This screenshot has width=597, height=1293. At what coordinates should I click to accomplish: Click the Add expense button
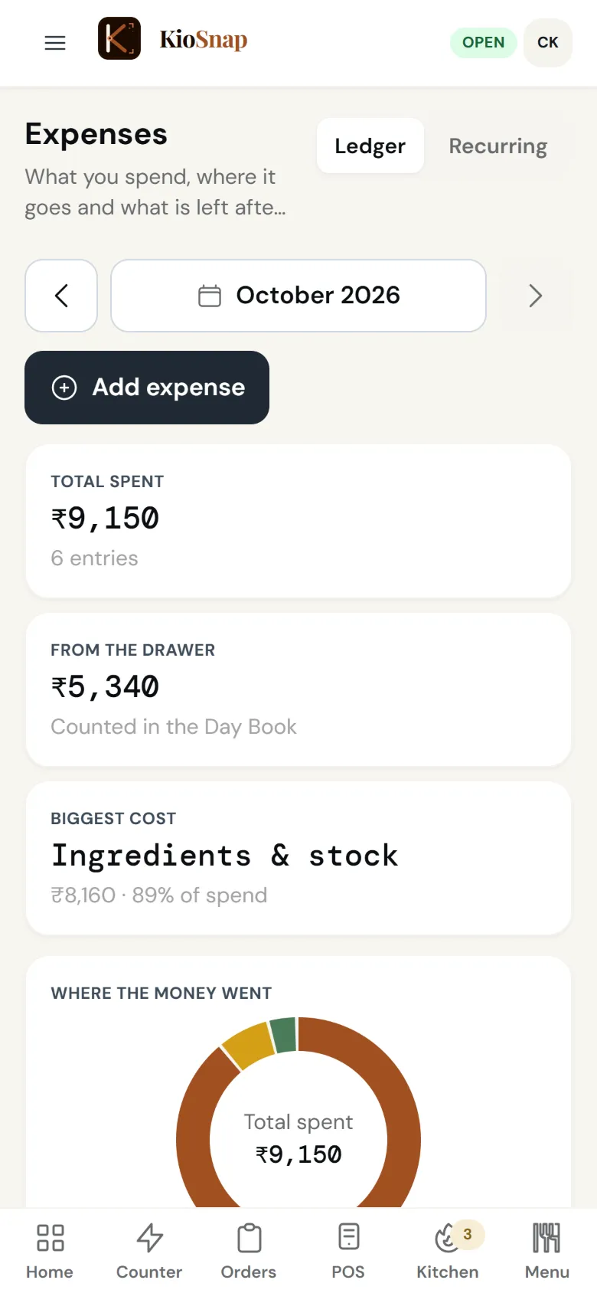(147, 388)
